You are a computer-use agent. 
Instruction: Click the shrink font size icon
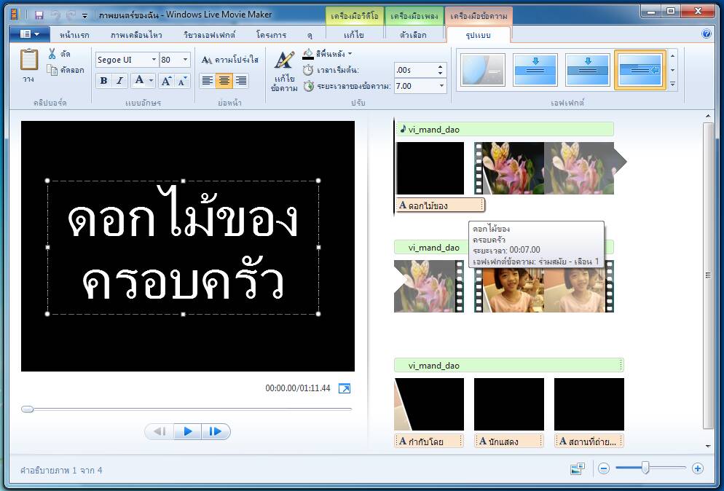[x=182, y=81]
